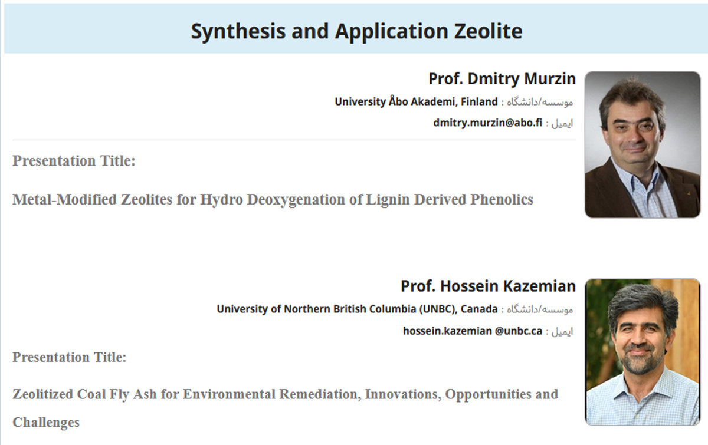The height and width of the screenshot is (445, 708).
Task: Click the light blue header banner
Action: click(356, 28)
